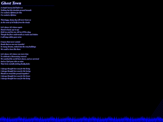Click 'I always thought love was for the loving'

tap(16, 71)
